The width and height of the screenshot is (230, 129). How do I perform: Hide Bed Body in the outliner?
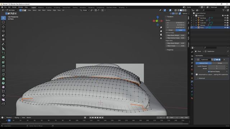[x=225, y=18]
